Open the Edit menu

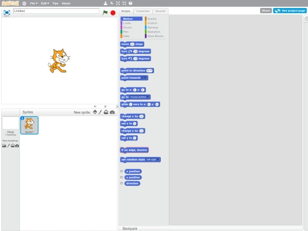(45, 3)
